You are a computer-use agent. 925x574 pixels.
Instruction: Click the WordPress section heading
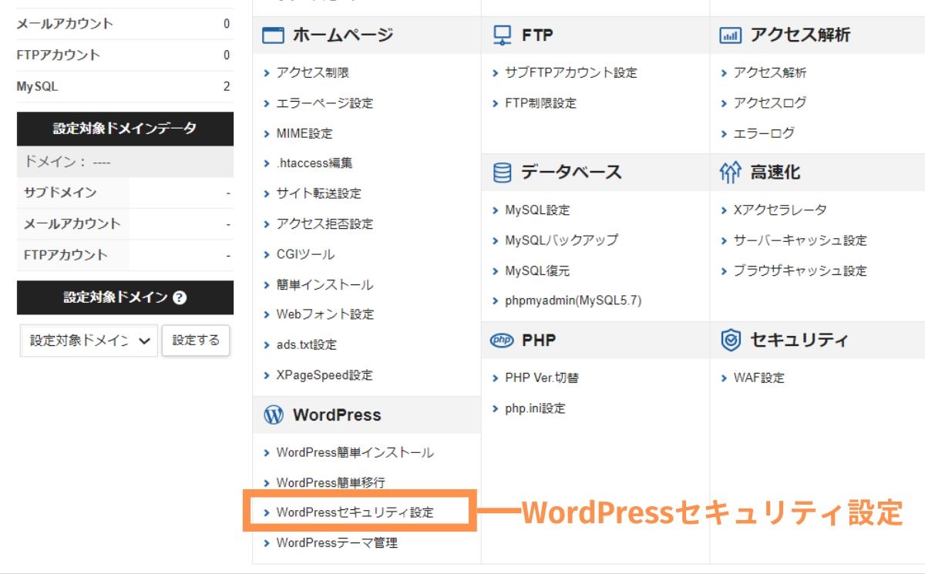pos(337,415)
